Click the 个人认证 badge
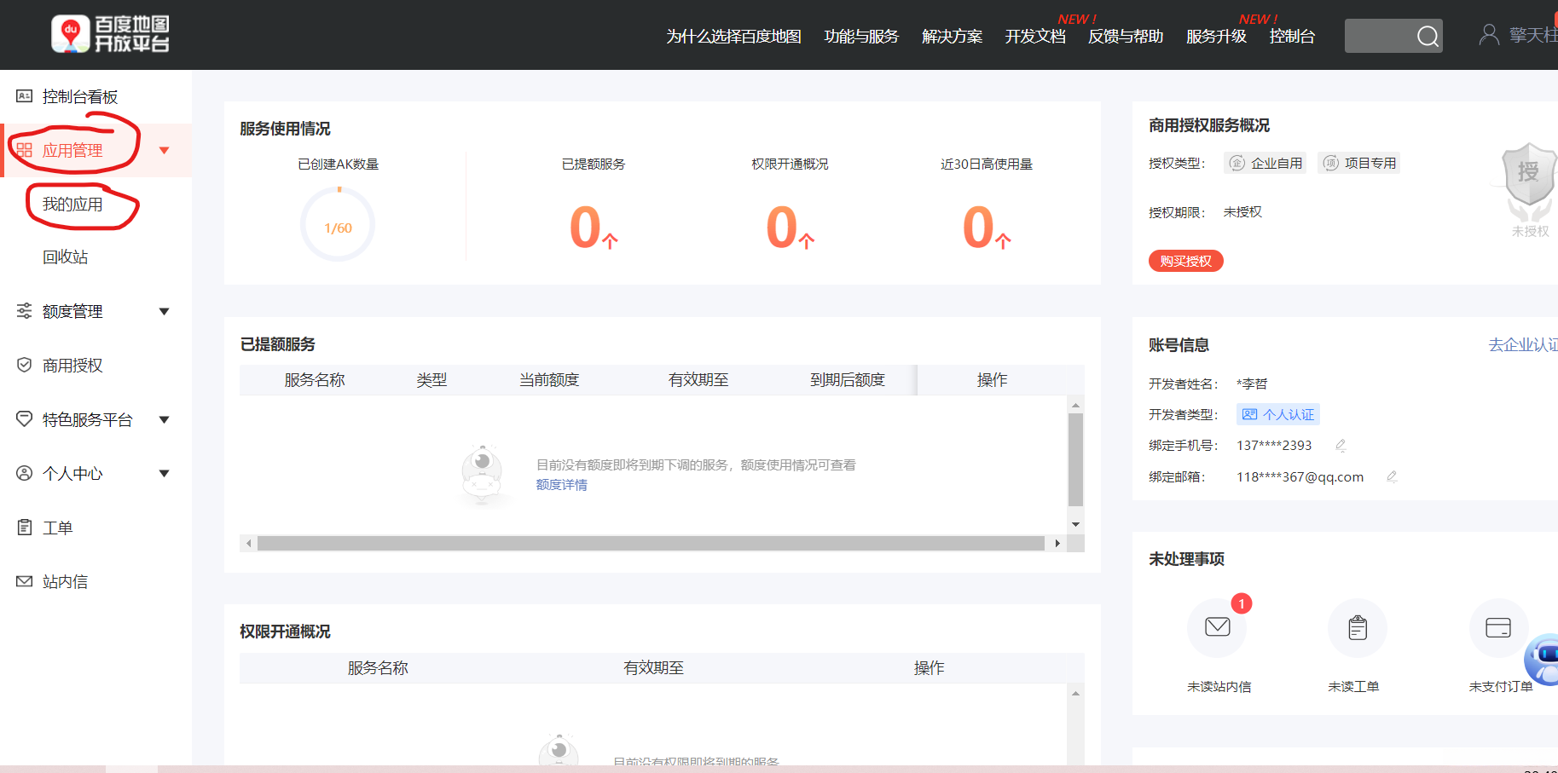Screen dimensions: 1558x773 click(x=1278, y=414)
